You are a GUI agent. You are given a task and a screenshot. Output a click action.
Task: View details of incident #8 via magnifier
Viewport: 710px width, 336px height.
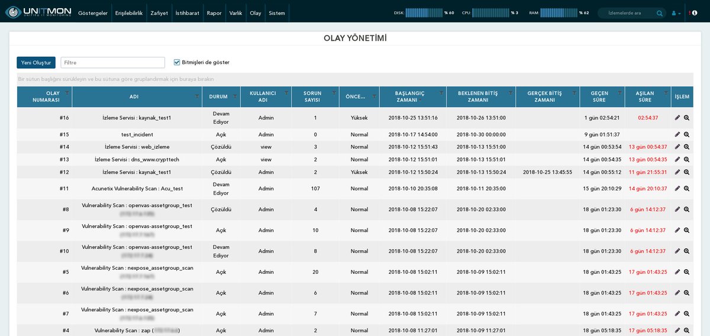pos(687,209)
